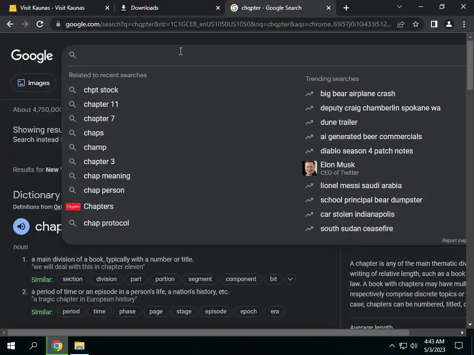Choose the 'champ' suggestion

coord(95,147)
